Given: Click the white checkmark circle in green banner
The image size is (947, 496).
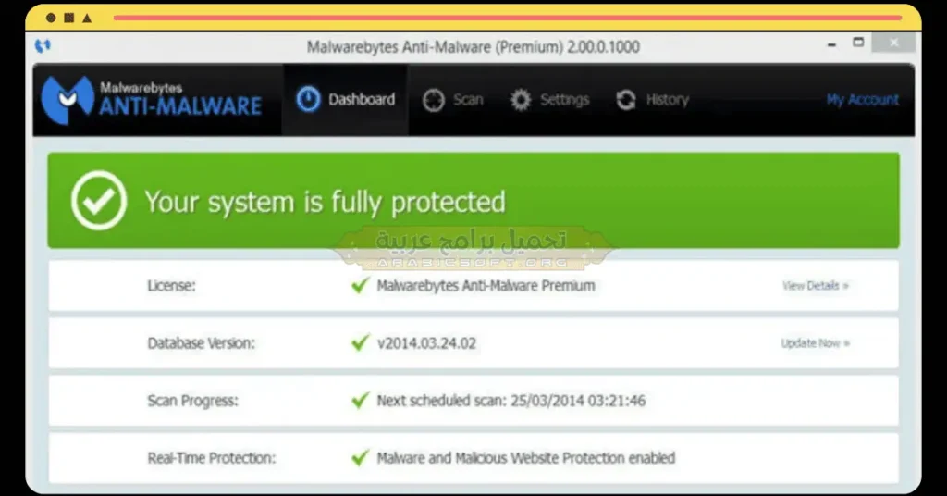Looking at the screenshot, I should (98, 201).
